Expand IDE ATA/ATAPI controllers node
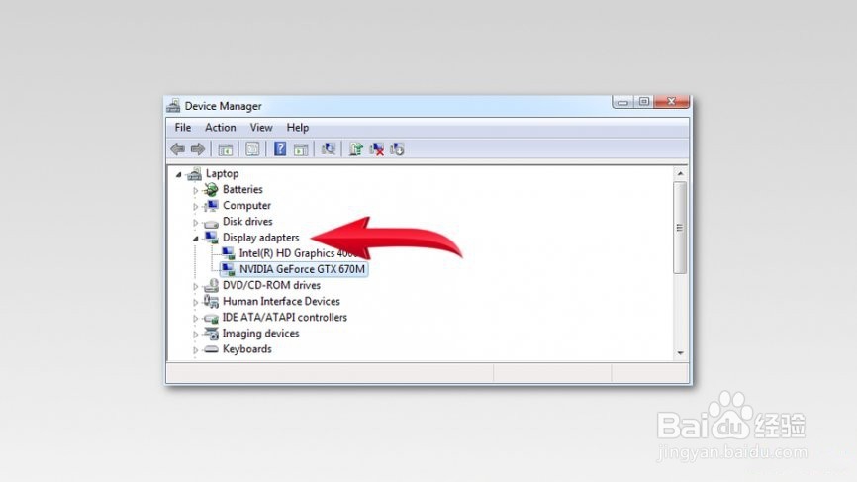Screen dimensions: 857x482 pyautogui.click(x=195, y=318)
